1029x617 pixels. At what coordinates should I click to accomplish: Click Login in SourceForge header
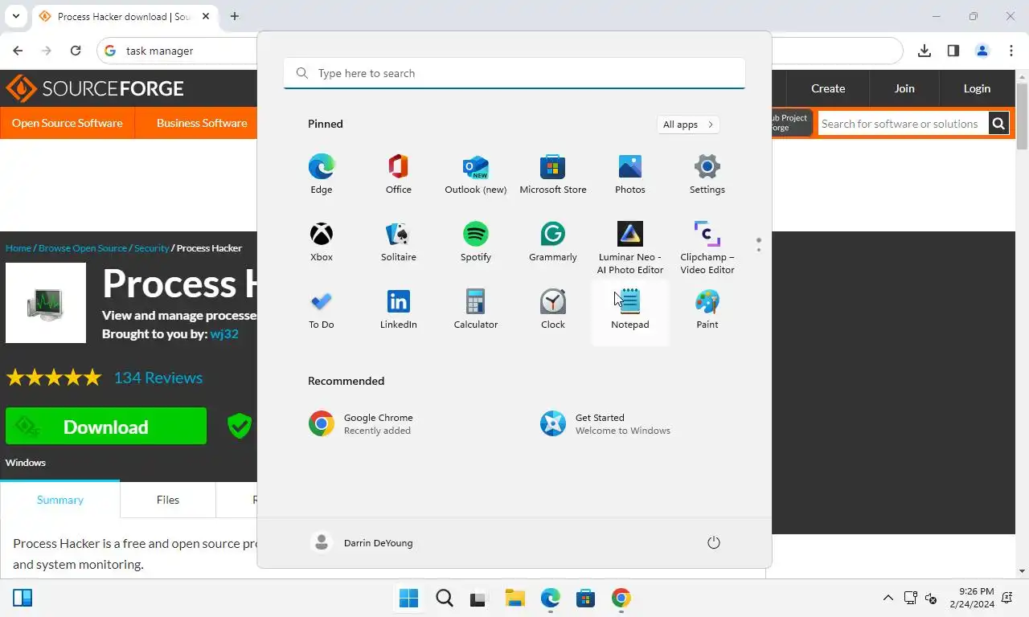click(x=977, y=88)
